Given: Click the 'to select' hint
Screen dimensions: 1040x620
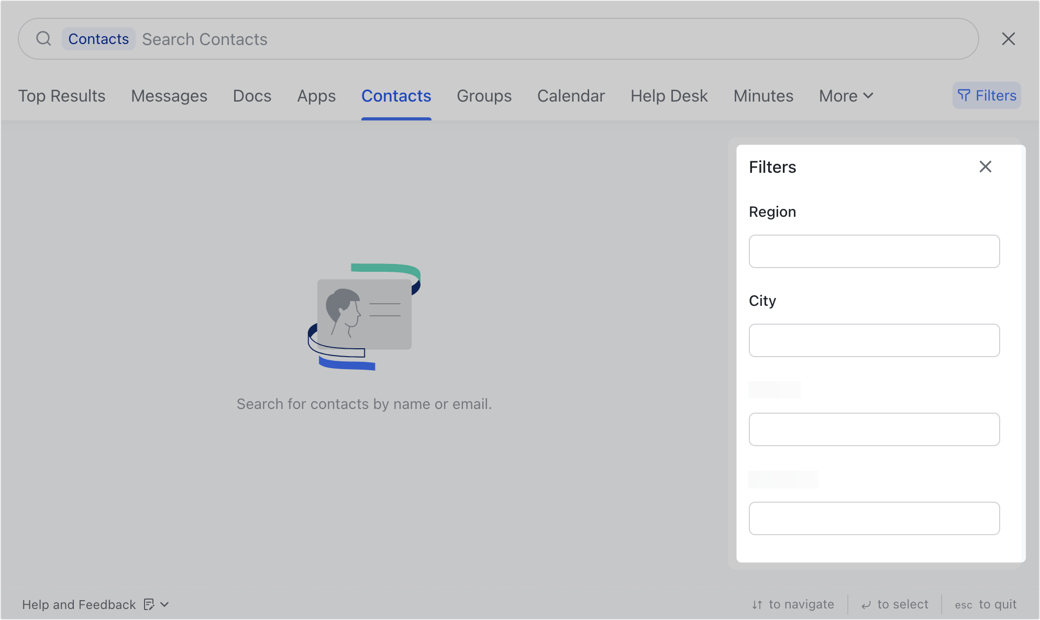Looking at the screenshot, I should coord(894,604).
